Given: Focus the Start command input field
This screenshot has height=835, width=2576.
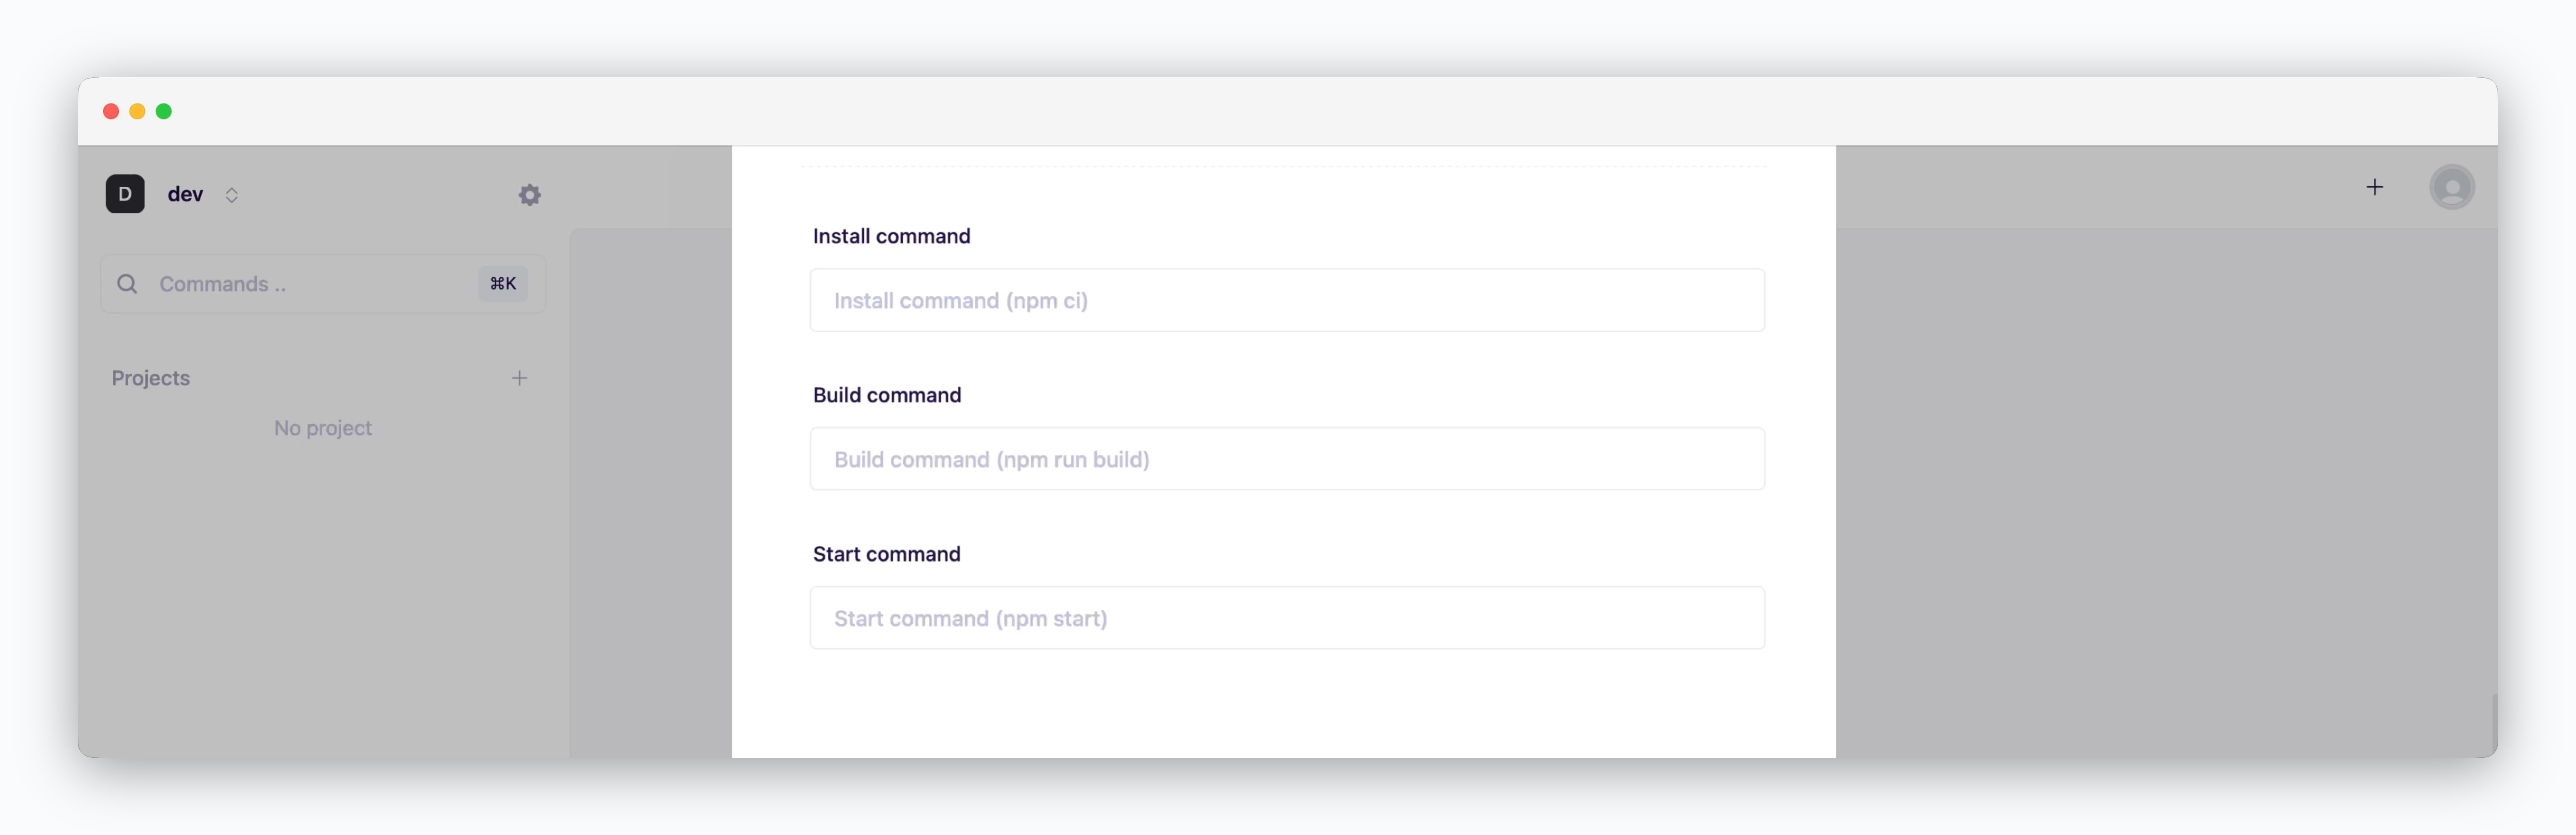Looking at the screenshot, I should (1286, 618).
